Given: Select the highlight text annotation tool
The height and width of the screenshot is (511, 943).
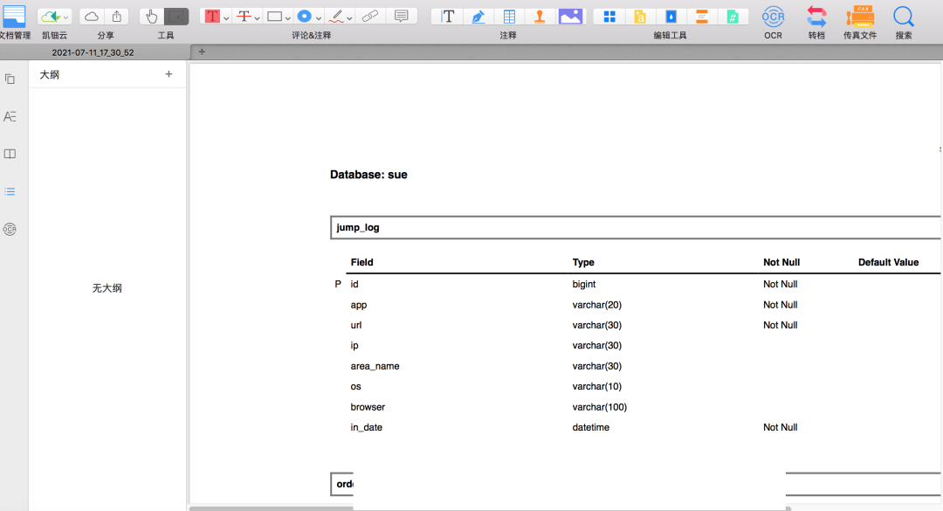Looking at the screenshot, I should click(x=213, y=15).
